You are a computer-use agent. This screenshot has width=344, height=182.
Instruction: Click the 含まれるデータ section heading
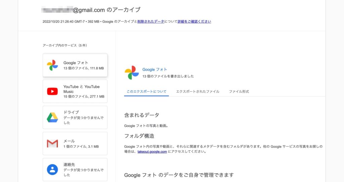pyautogui.click(x=141, y=115)
